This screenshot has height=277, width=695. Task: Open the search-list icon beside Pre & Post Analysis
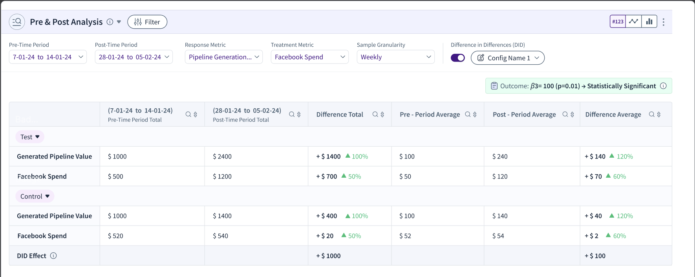pyautogui.click(x=17, y=22)
